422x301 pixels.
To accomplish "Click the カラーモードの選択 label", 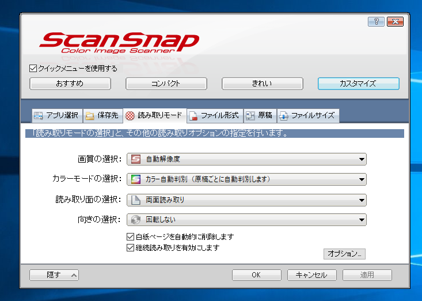I will [x=87, y=179].
